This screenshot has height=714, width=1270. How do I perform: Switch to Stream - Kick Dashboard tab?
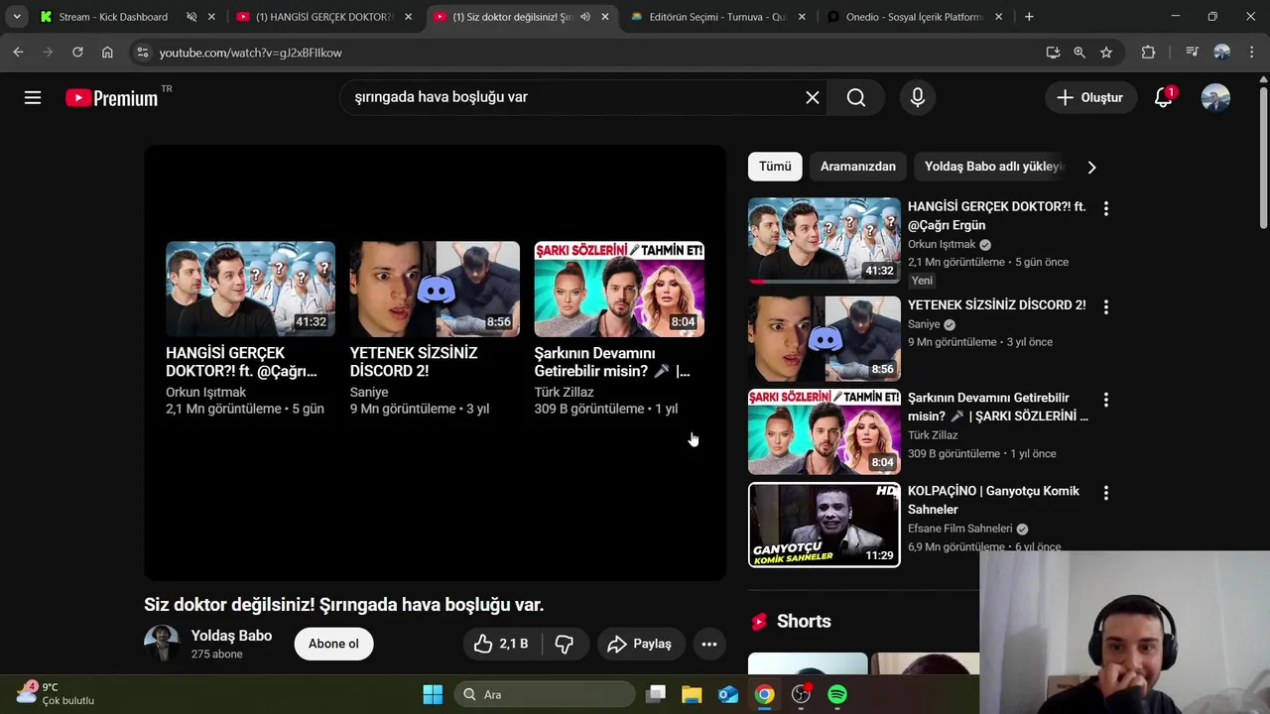click(x=114, y=17)
